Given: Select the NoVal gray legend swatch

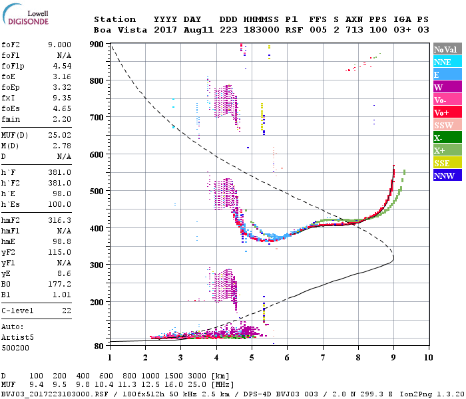Looking at the screenshot, I should tap(447, 49).
